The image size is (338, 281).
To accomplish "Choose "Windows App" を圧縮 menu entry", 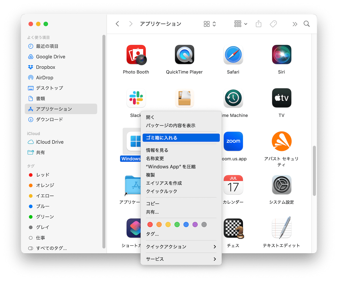I will pos(181,167).
